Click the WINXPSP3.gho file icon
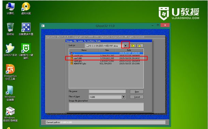The image size is (208, 129). point(71,64)
